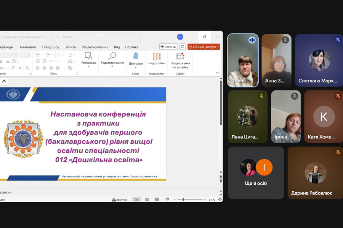Image resolution: width=343 pixels, height=228 pixels.
Task: Toggle Светлана's muted microphone indicator
Action: (x=338, y=40)
